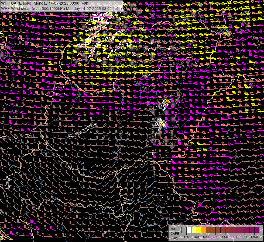Click the pale yellow CAPE legend swatch
This screenshot has width=264, height=242.
(194, 230)
